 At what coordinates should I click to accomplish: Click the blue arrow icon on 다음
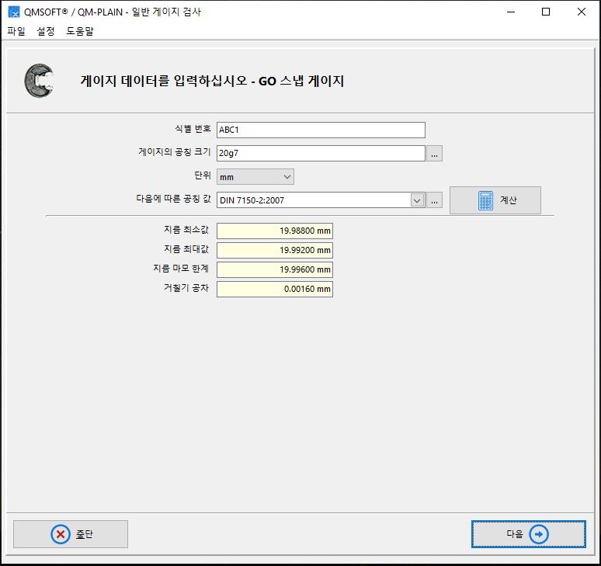click(x=539, y=534)
